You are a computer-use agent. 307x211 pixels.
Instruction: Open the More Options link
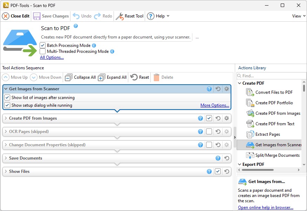pyautogui.click(x=215, y=105)
